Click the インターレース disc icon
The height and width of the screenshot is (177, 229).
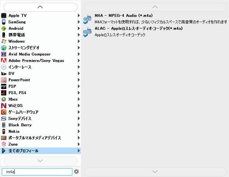[4, 67]
